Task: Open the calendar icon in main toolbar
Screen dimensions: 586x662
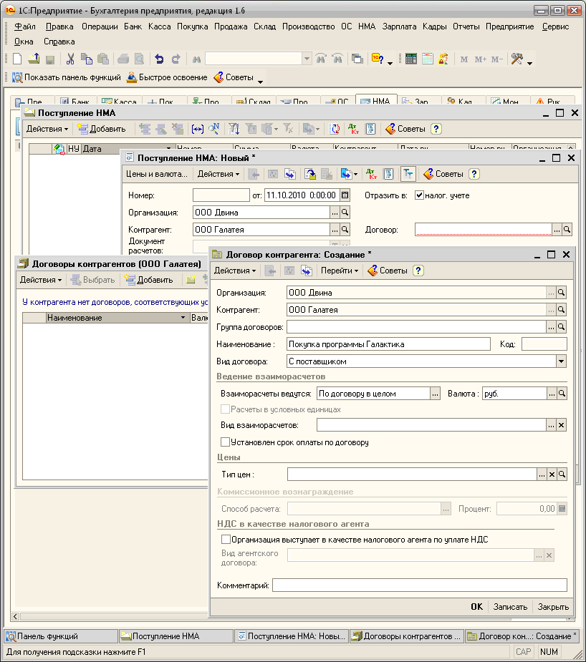Action: [x=428, y=59]
